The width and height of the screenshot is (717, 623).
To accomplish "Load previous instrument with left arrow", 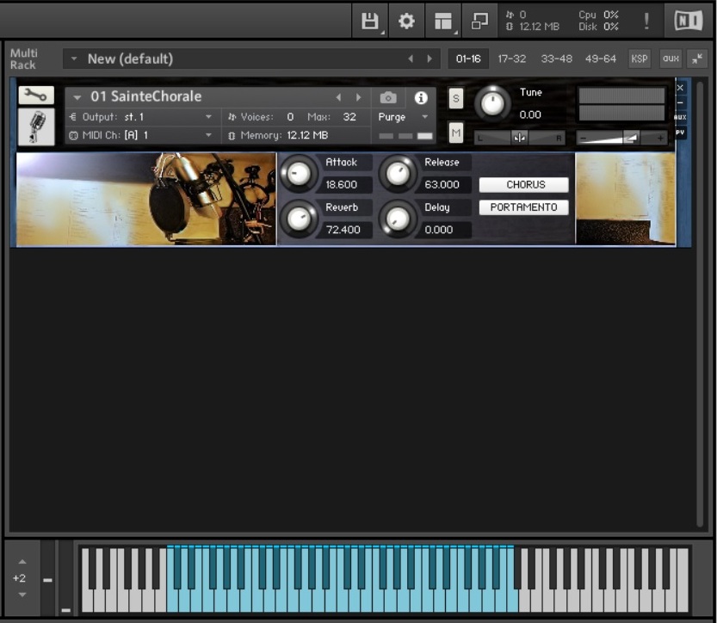I will [x=338, y=97].
